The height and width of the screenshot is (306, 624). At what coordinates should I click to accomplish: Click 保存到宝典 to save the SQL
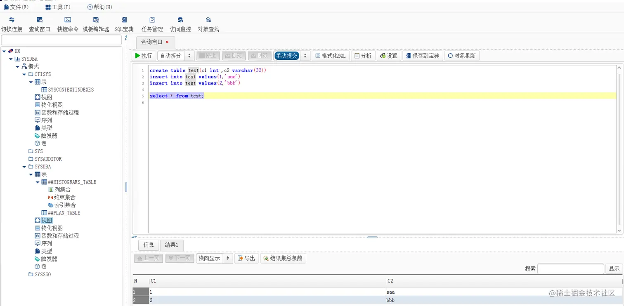(x=423, y=56)
